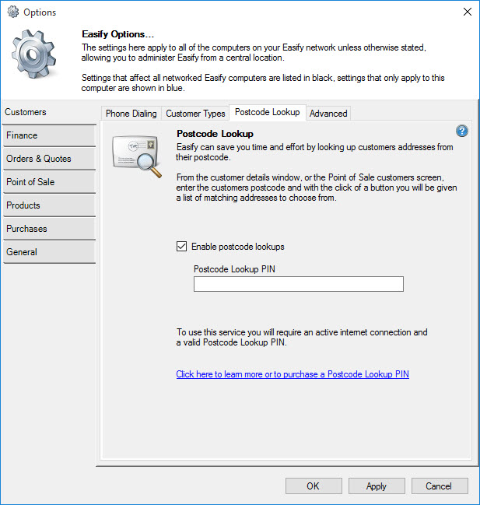Go to Orders & Quotes settings

click(x=48, y=159)
